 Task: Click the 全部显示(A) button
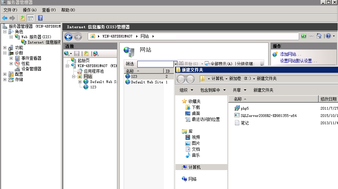pos(218,63)
